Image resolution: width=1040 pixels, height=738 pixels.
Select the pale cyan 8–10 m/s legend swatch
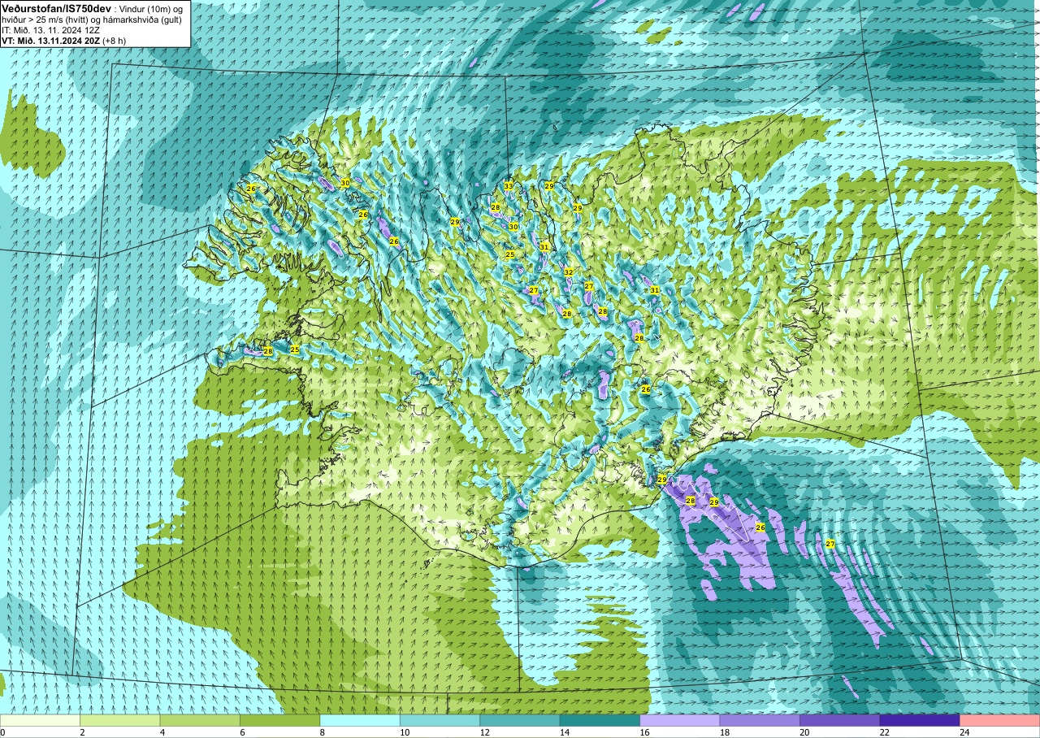360,720
